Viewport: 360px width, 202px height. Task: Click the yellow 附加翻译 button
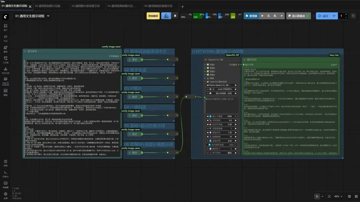153,16
